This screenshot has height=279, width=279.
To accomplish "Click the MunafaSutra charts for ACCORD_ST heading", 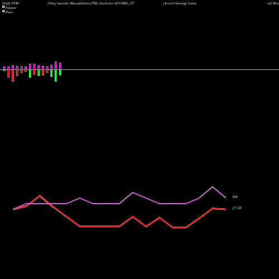I will tap(91, 3).
